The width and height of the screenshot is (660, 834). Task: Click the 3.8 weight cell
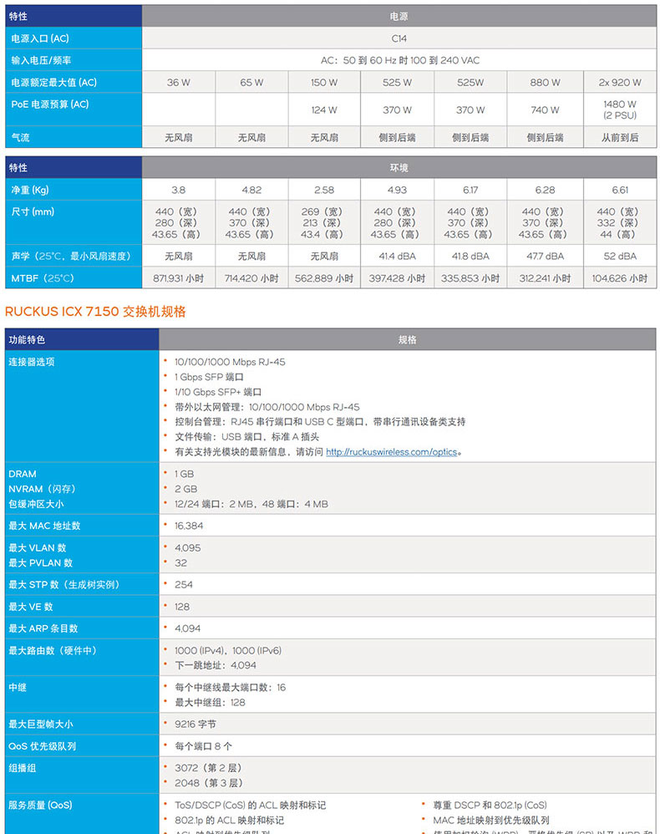[178, 190]
